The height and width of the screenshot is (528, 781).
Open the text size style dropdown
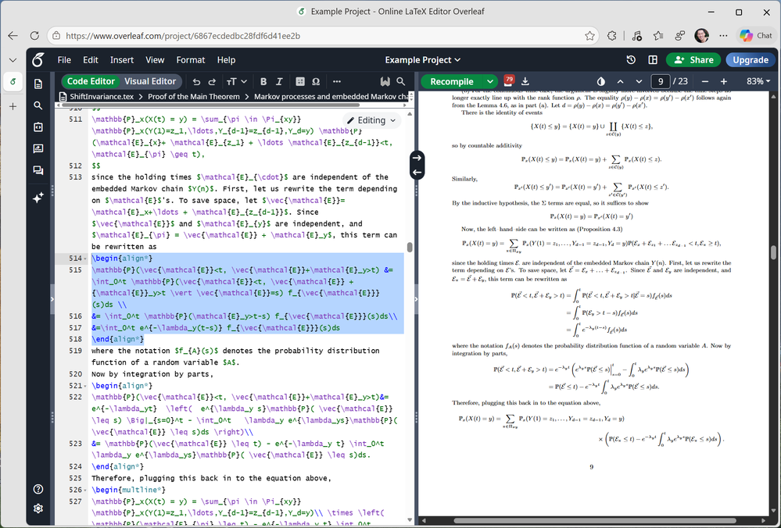click(237, 81)
